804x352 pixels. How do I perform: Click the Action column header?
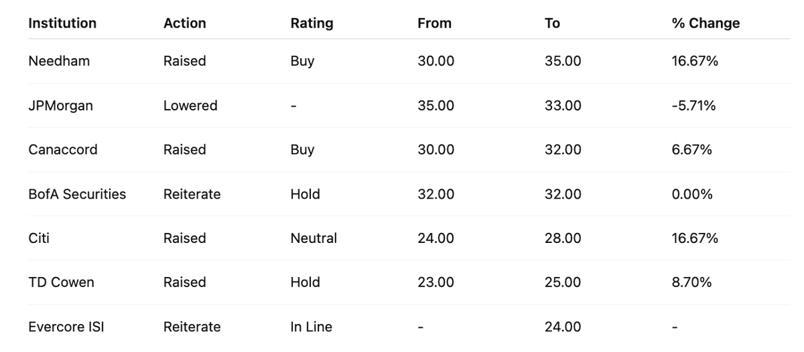[184, 23]
